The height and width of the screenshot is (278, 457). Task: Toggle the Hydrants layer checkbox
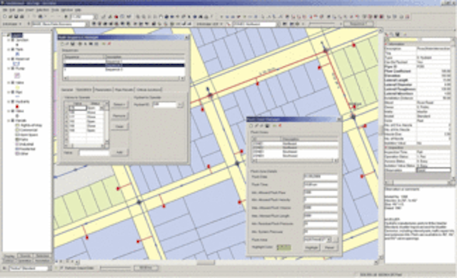coord(13,101)
